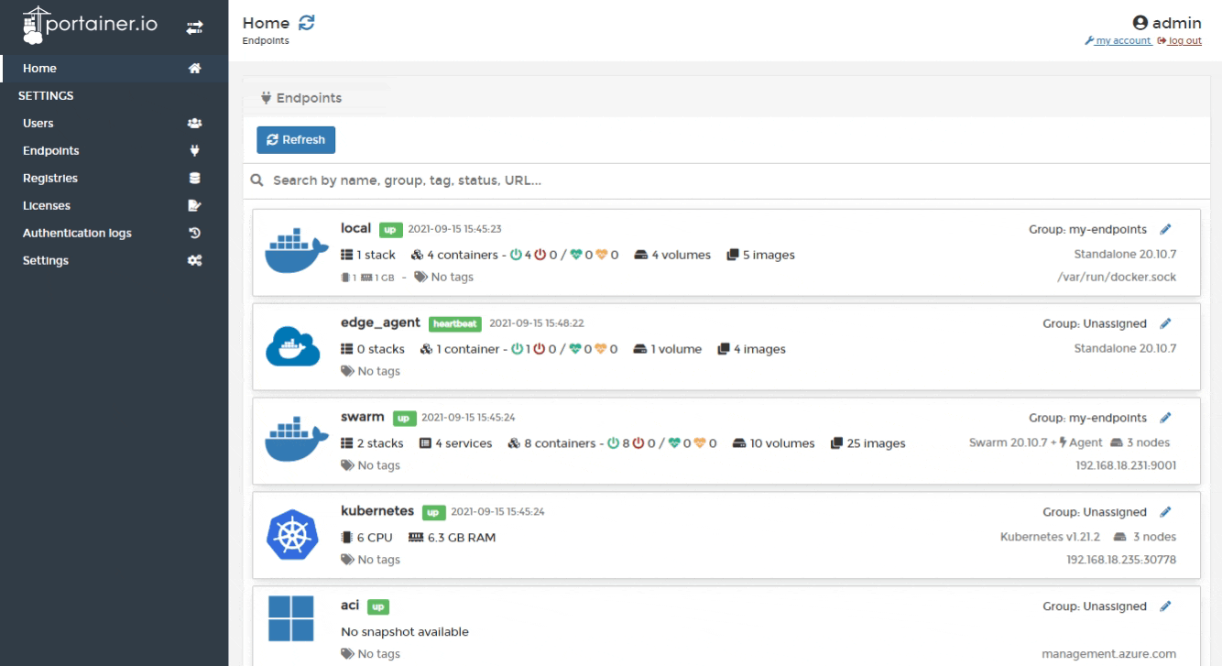
Task: Click 'management.azure.com' text
Action: pos(1109,654)
